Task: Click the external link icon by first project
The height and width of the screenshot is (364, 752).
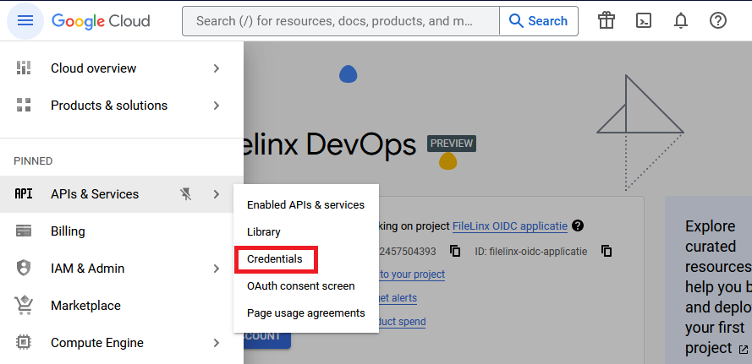Action: (x=744, y=349)
